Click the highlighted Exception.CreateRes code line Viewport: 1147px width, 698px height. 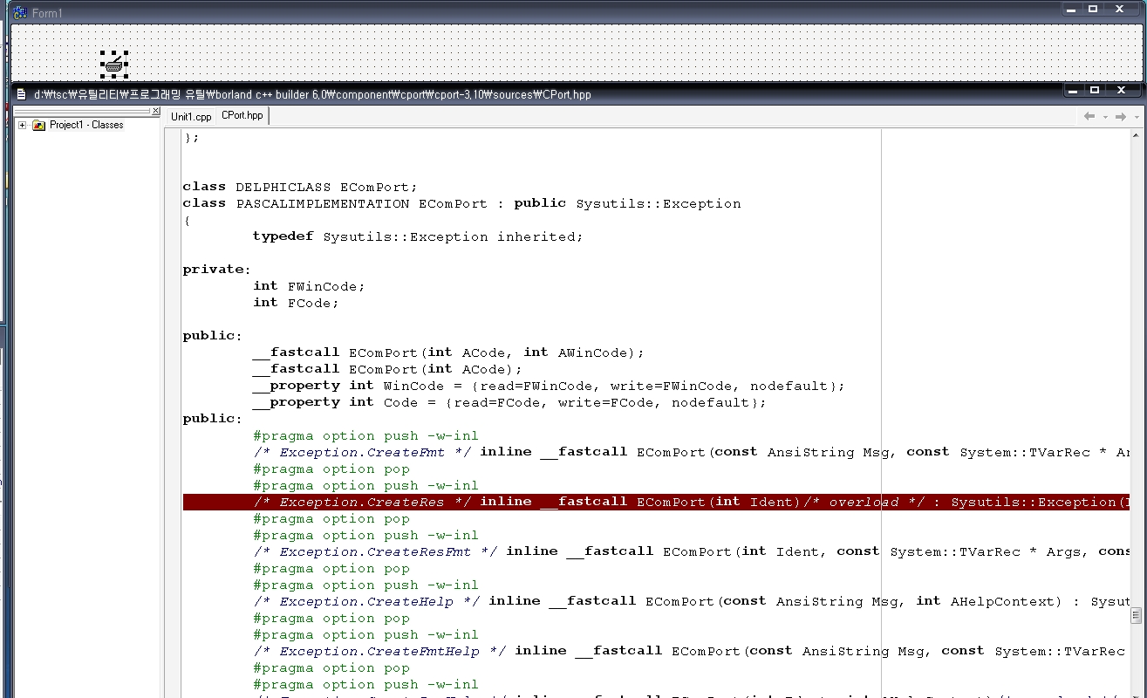click(611, 502)
